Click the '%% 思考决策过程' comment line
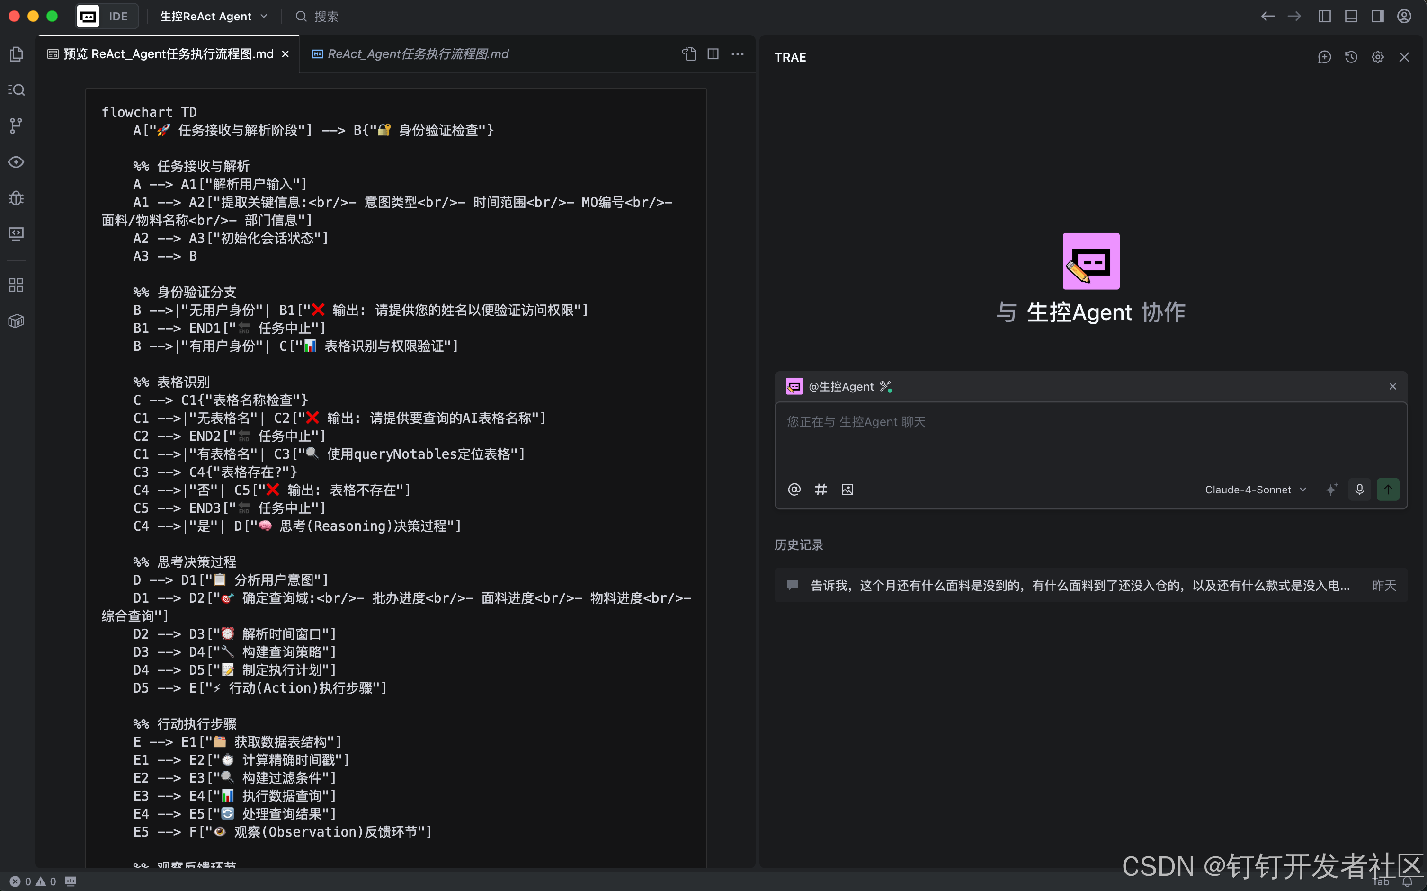 (185, 562)
